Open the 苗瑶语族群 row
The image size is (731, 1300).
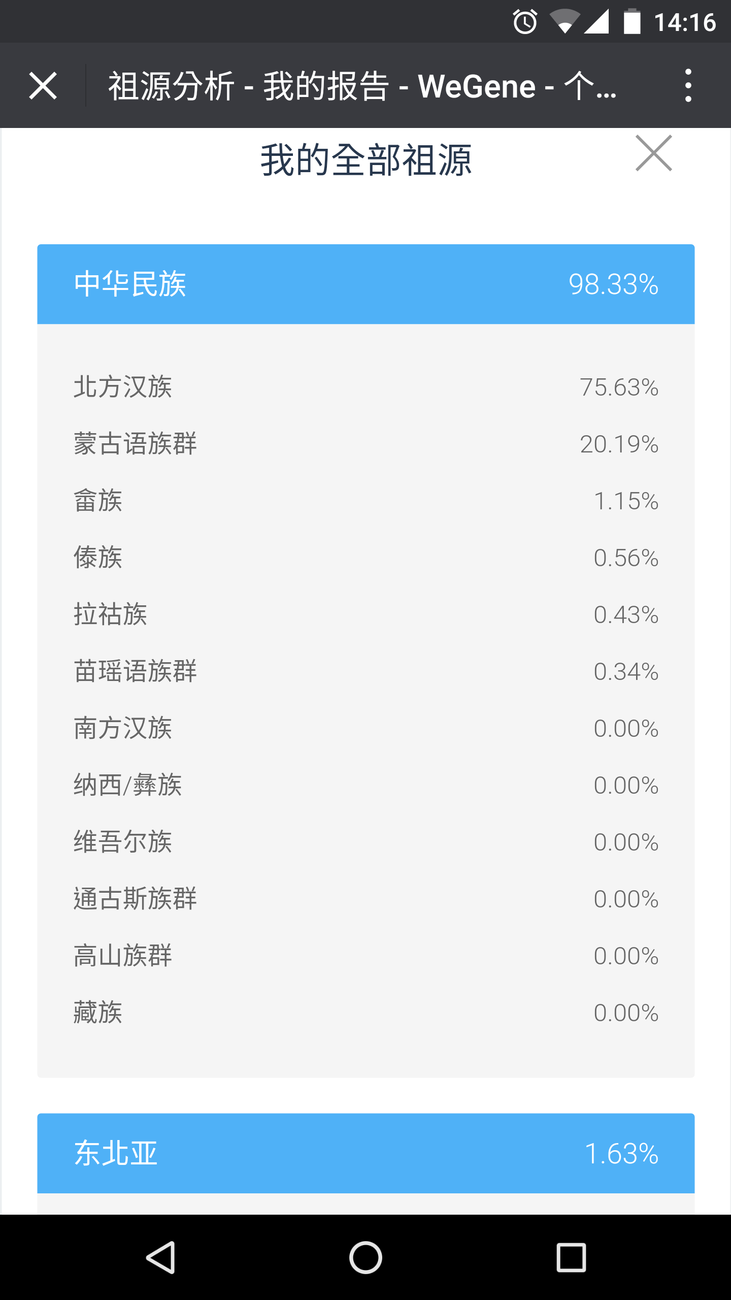(365, 671)
